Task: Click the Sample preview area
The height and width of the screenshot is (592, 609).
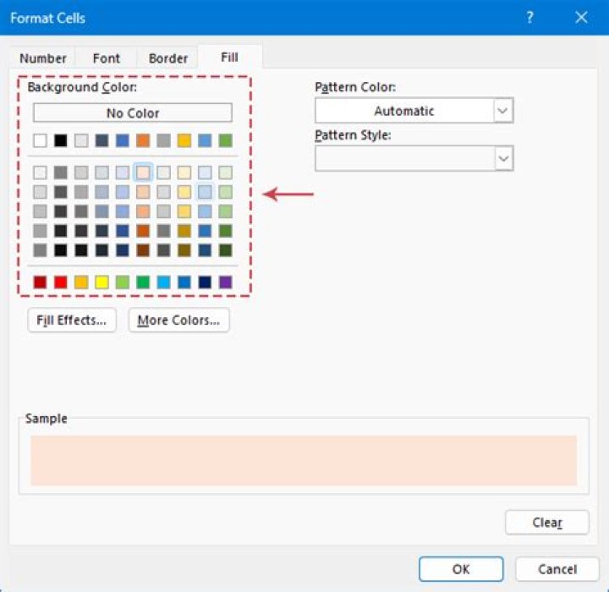Action: click(304, 461)
